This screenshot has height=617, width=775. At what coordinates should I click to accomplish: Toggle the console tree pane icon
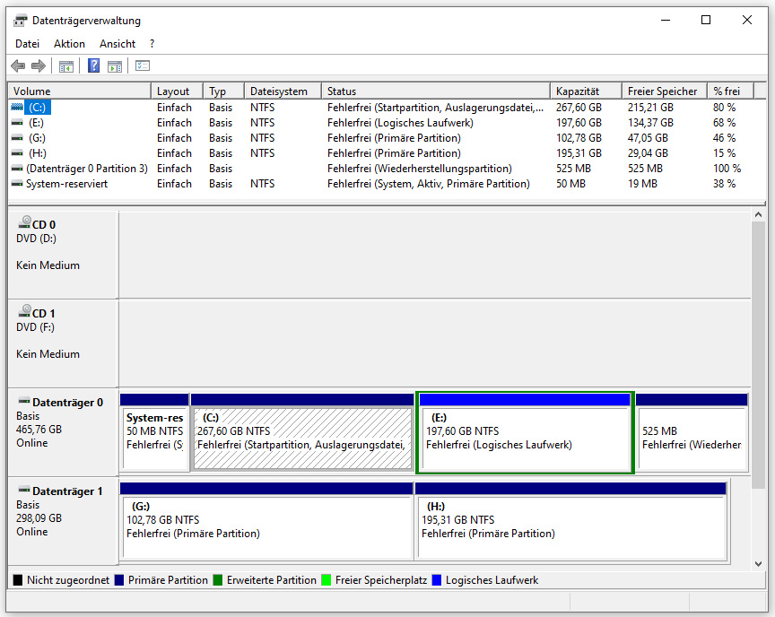[x=65, y=65]
